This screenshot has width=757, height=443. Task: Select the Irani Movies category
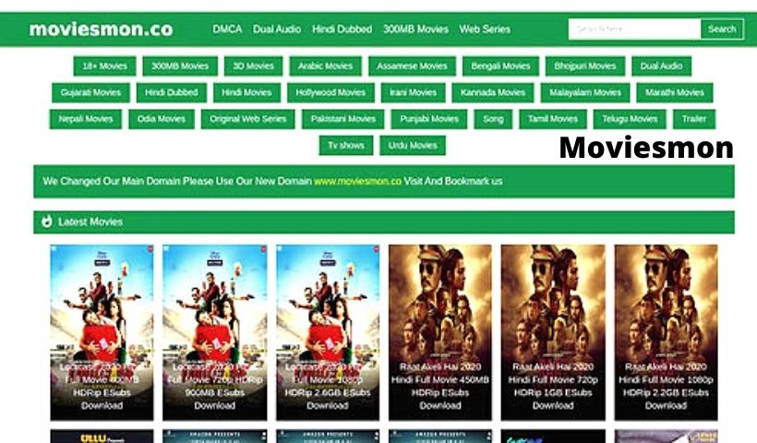coord(413,92)
